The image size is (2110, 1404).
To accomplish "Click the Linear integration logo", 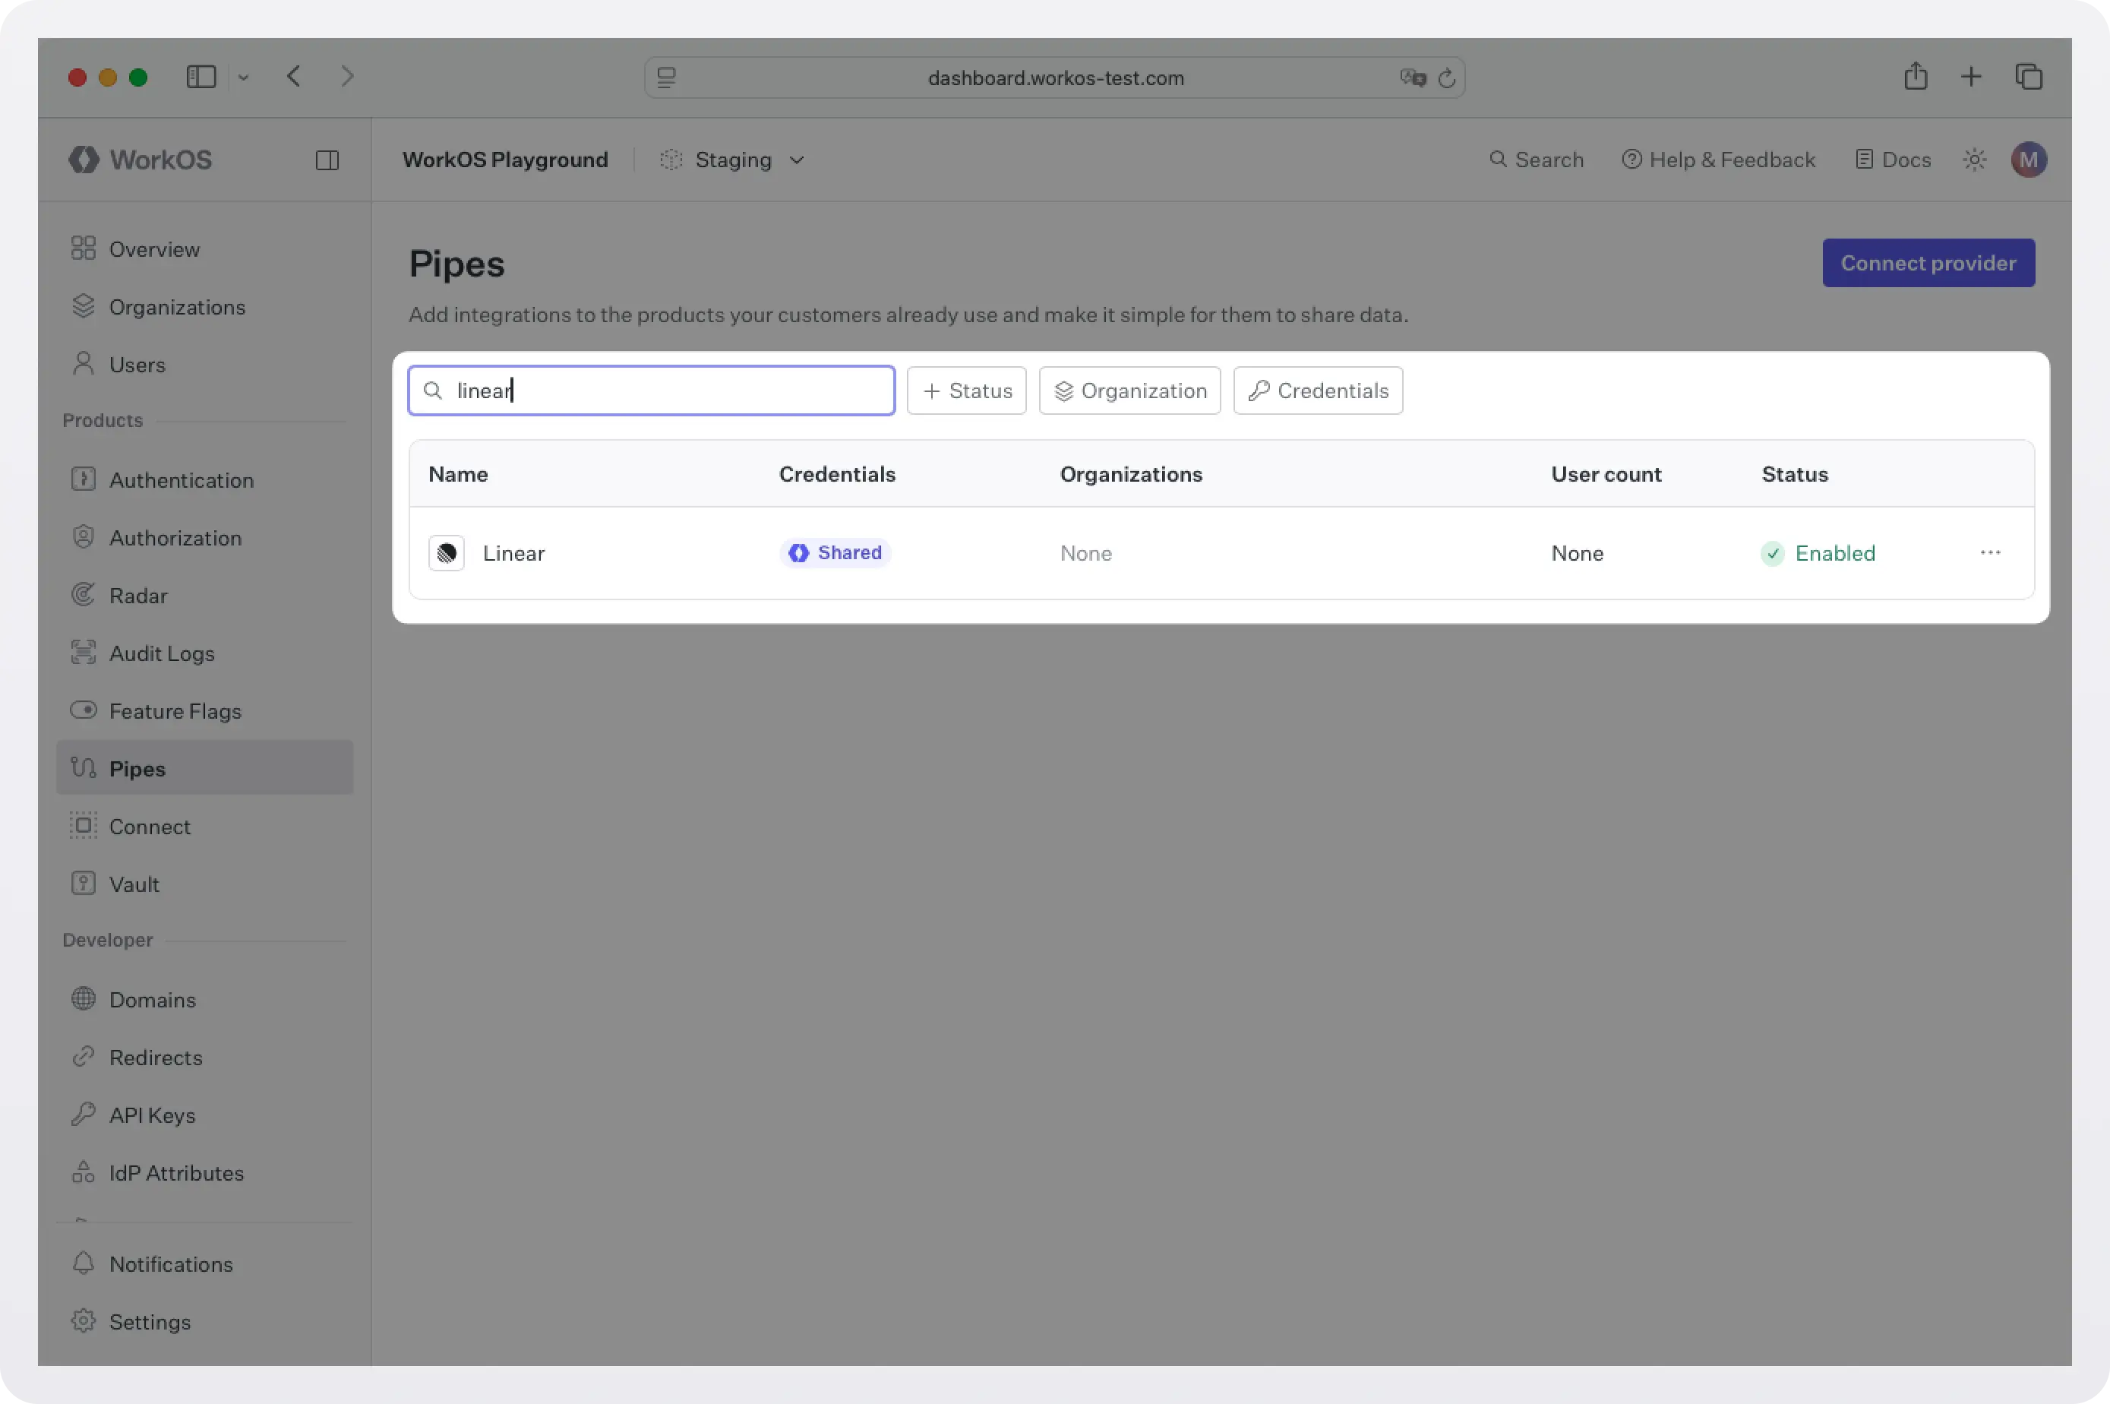I will (446, 552).
